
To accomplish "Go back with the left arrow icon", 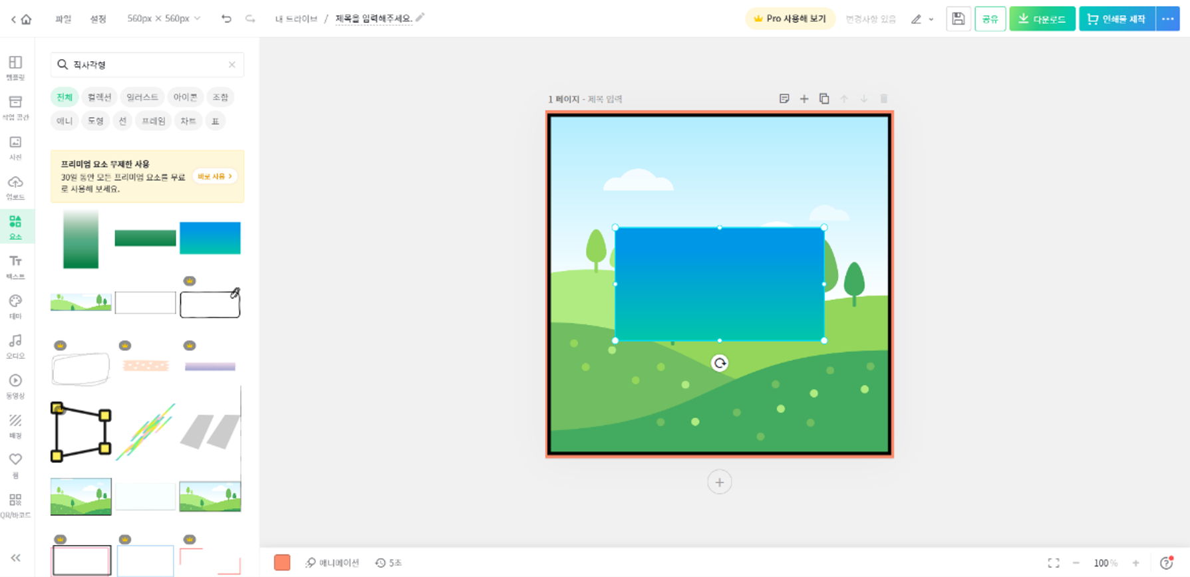I will coord(13,19).
